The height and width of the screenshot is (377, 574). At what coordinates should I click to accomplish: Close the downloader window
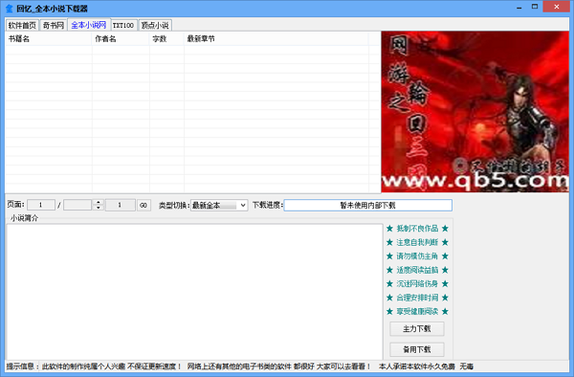(557, 7)
